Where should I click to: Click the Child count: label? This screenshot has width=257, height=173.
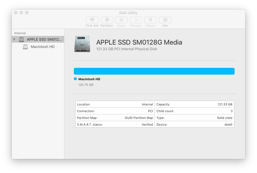click(165, 111)
